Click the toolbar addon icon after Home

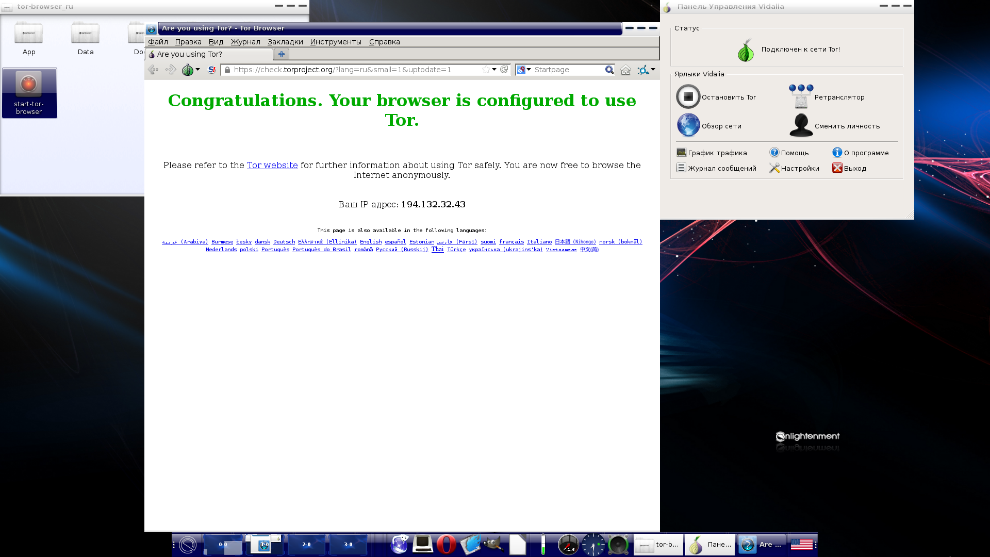[x=642, y=70]
